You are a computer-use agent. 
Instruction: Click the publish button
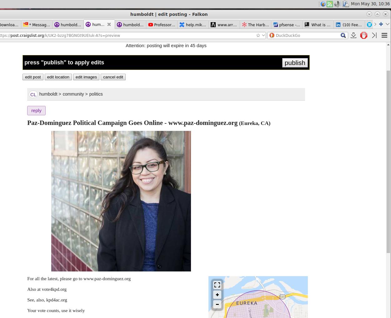coord(295,63)
